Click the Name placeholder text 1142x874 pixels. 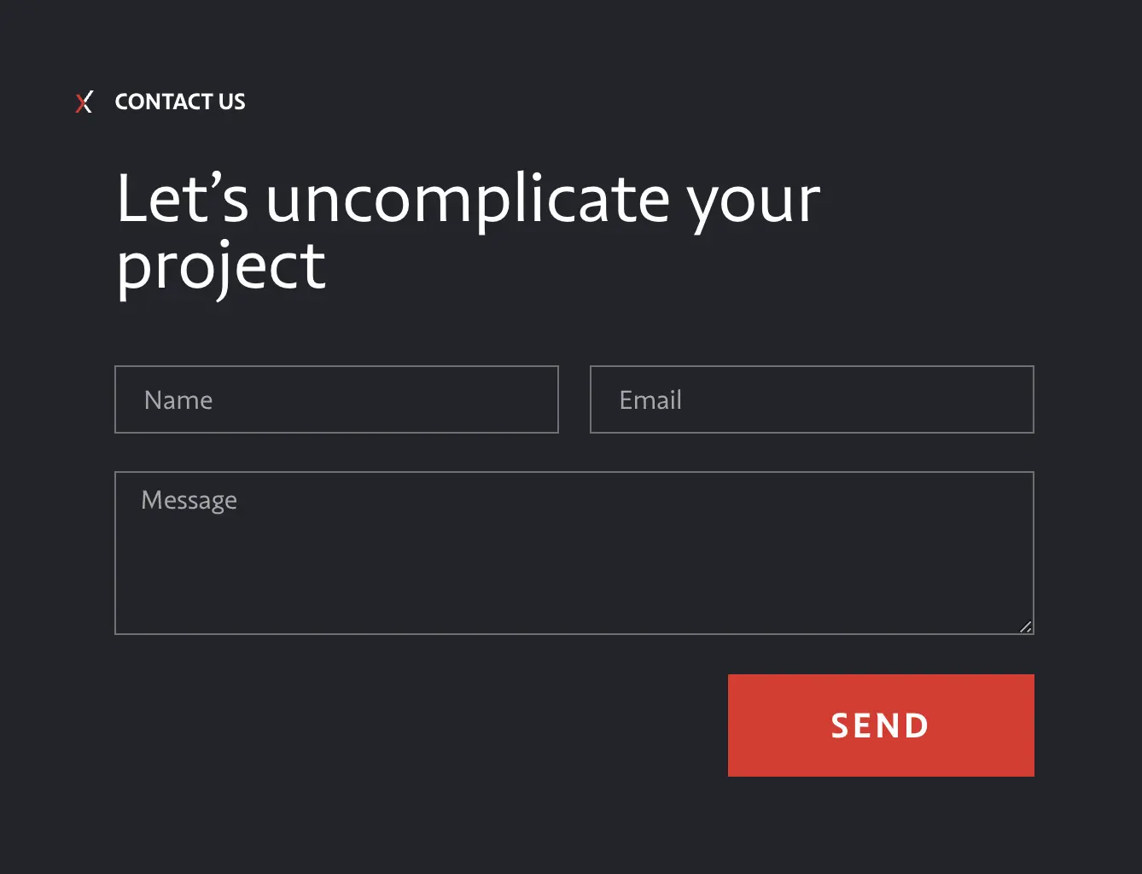(x=178, y=399)
